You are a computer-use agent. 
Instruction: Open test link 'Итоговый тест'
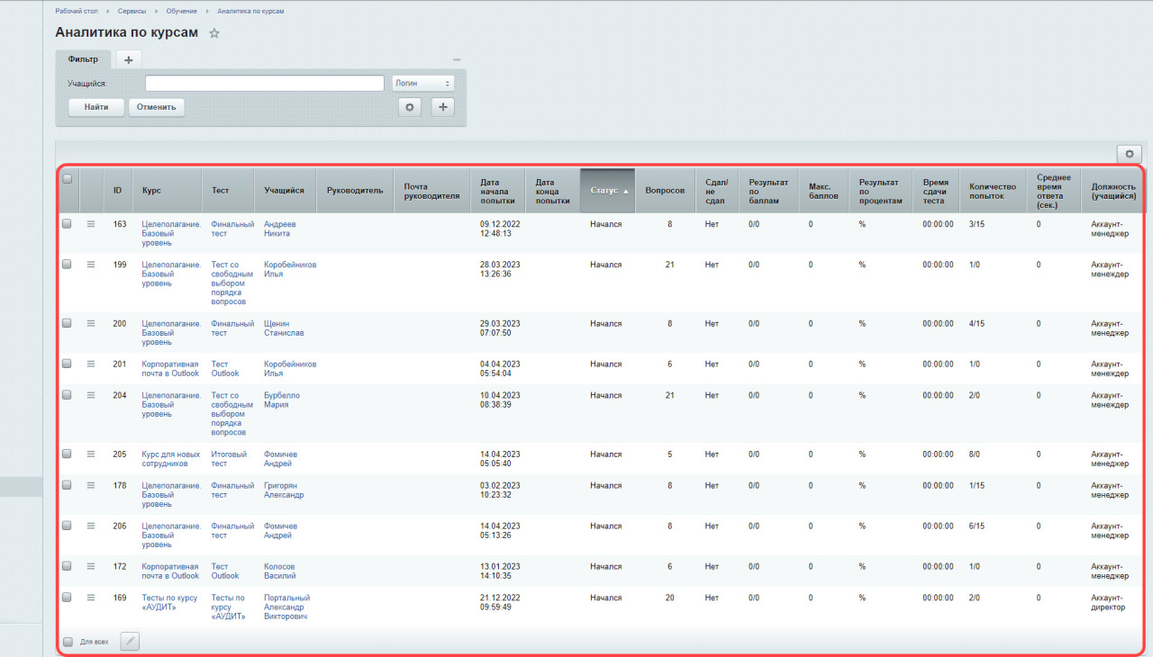point(229,459)
